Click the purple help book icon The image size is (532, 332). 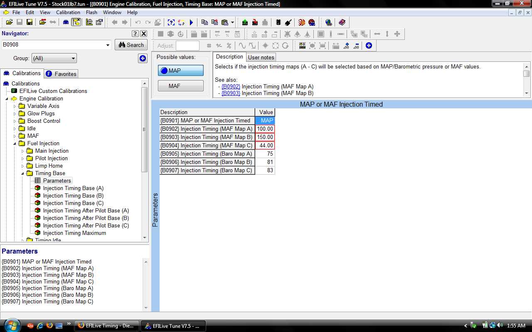point(342,22)
